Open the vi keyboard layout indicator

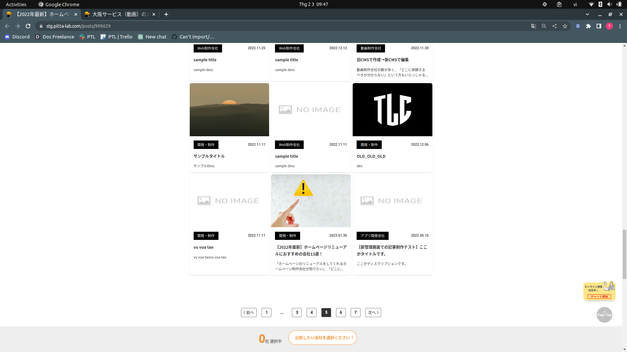(575, 4)
